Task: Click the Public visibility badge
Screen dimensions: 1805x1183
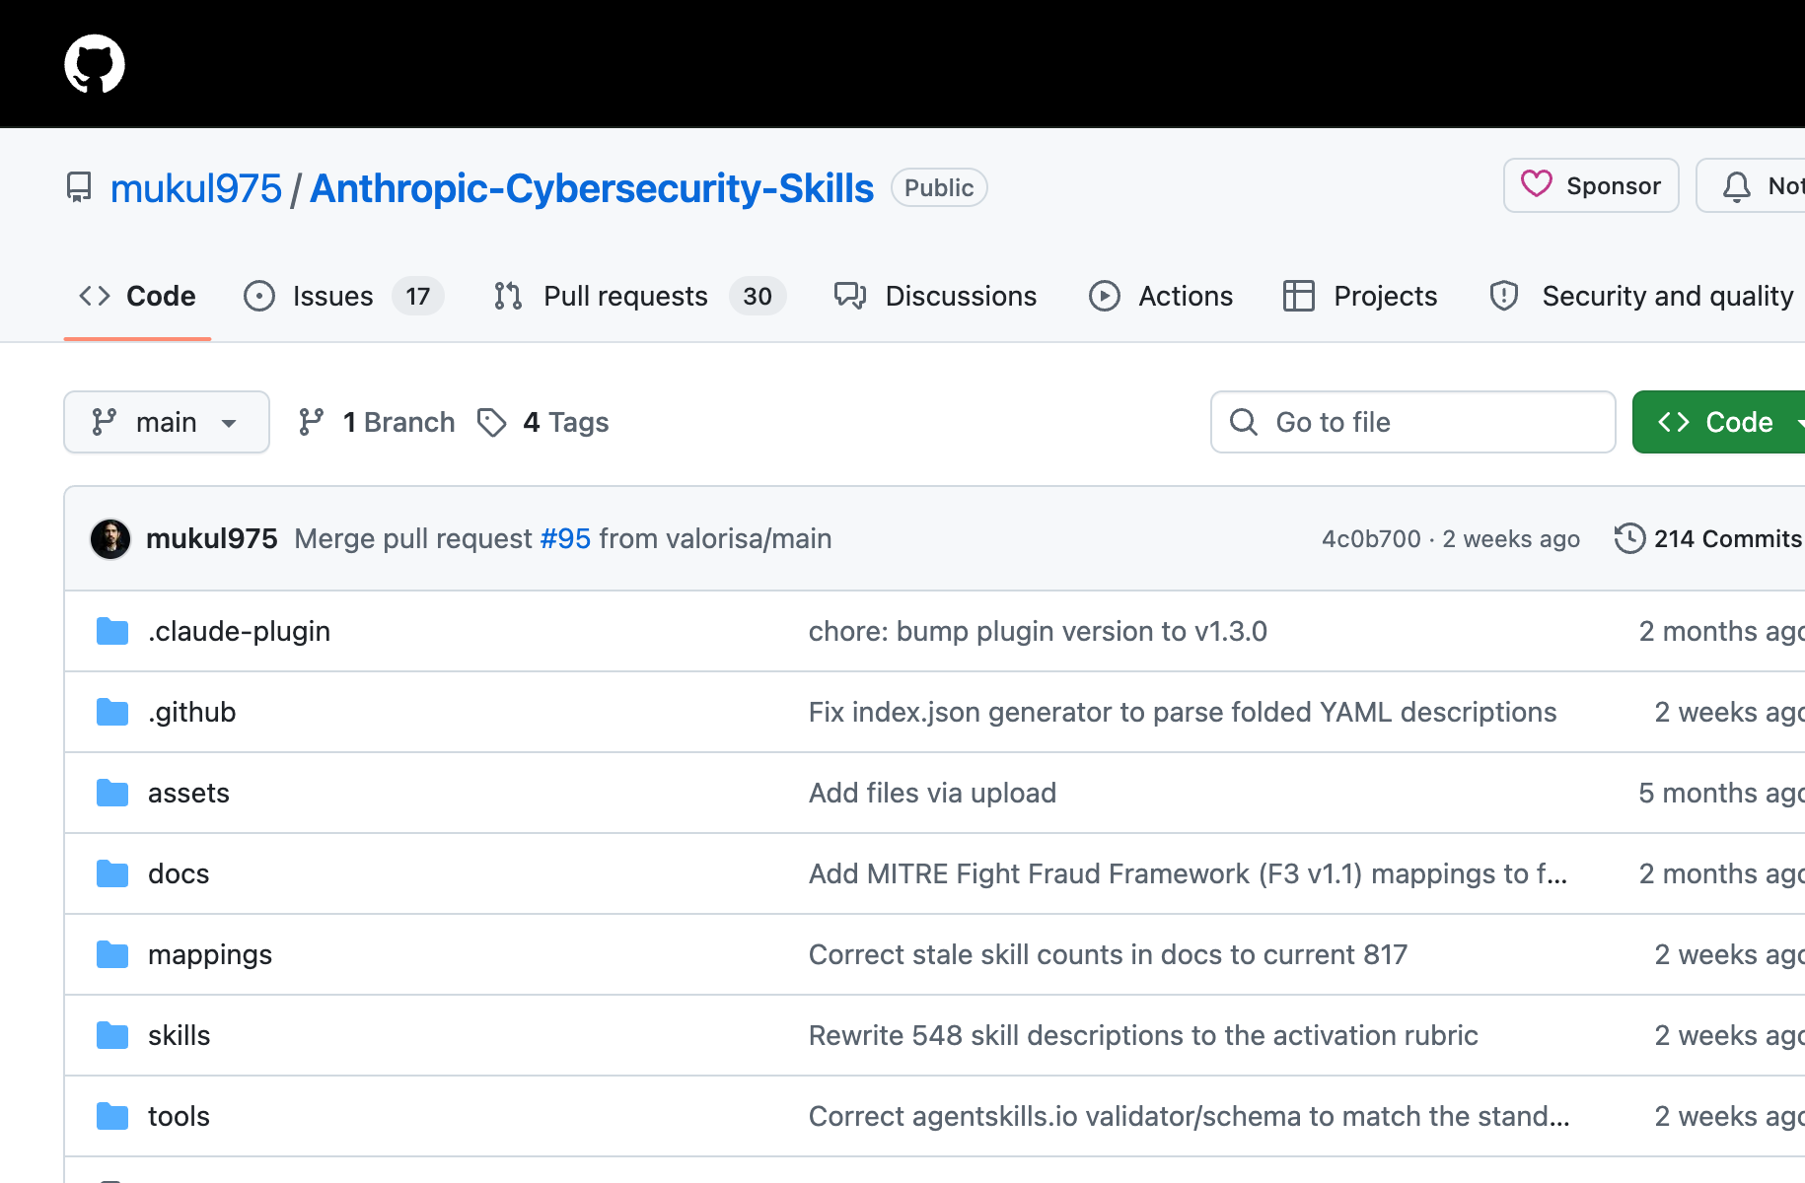Action: tap(939, 187)
